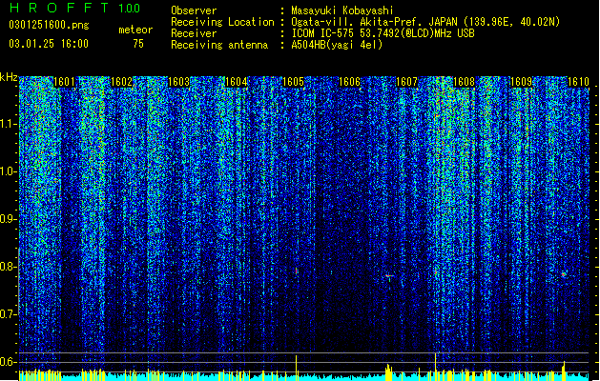The width and height of the screenshot is (600, 381).
Task: Click the 1602 time marker
Action: [121, 82]
